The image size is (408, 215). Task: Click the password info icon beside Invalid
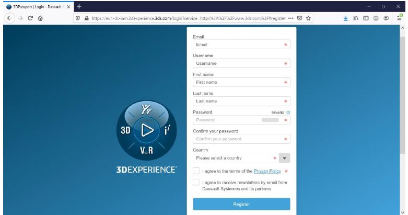(288, 112)
